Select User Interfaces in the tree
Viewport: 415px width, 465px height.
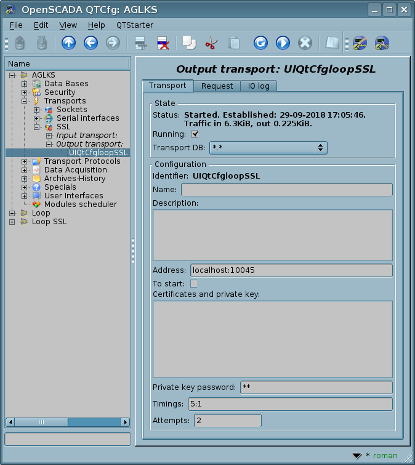[73, 196]
